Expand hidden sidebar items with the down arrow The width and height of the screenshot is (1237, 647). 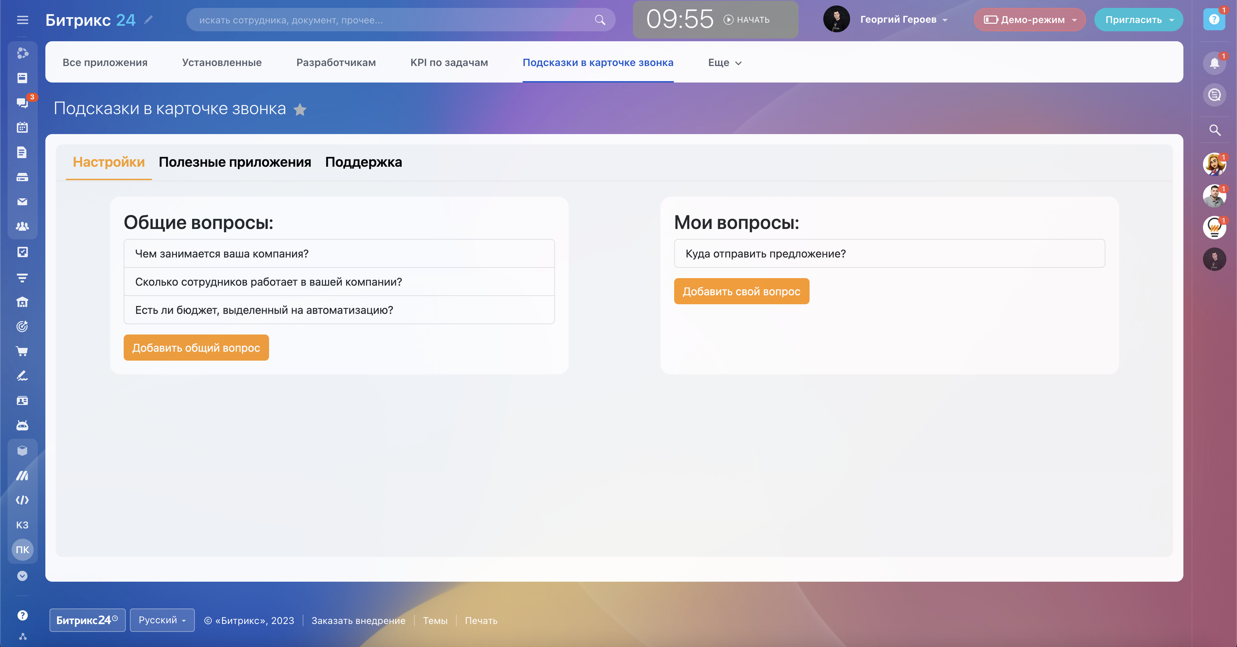pos(22,576)
